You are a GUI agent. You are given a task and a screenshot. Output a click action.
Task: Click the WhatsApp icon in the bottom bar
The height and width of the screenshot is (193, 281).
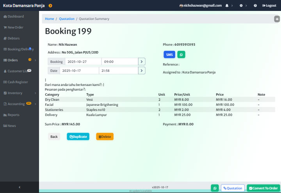[215, 188]
